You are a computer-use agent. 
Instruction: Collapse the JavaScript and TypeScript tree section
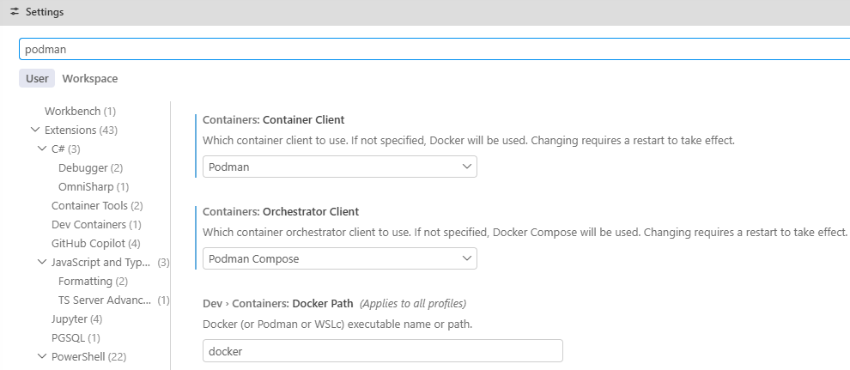[42, 262]
